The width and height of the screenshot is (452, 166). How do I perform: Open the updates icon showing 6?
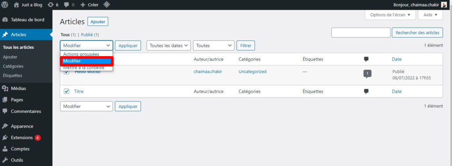tap(51, 5)
